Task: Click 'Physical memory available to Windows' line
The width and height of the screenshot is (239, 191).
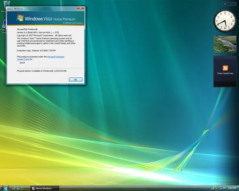Action: [x=41, y=71]
